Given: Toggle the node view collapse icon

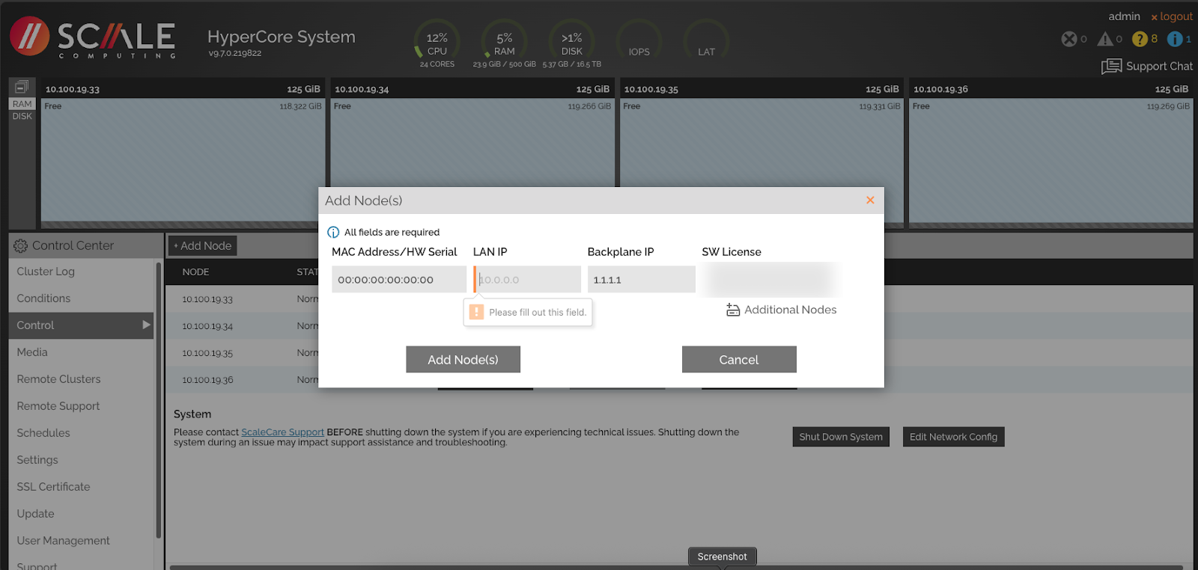Looking at the screenshot, I should pos(22,87).
